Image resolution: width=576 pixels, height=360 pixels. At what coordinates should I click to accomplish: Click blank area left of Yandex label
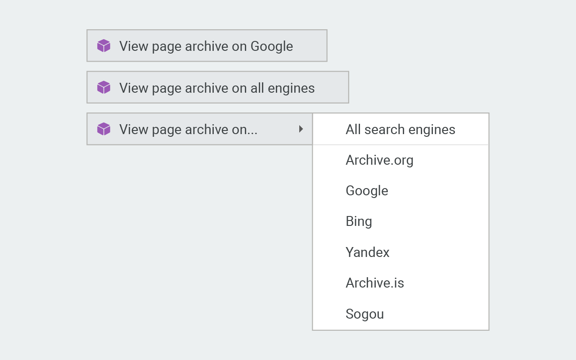pyautogui.click(x=329, y=252)
